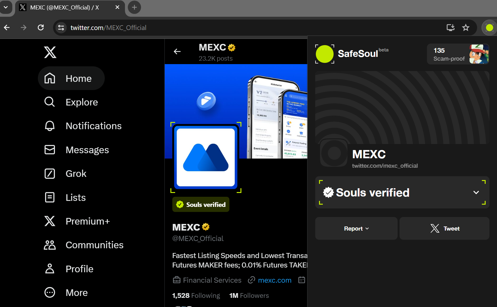497x307 pixels.
Task: Open Communities in the sidebar
Action: (84, 245)
